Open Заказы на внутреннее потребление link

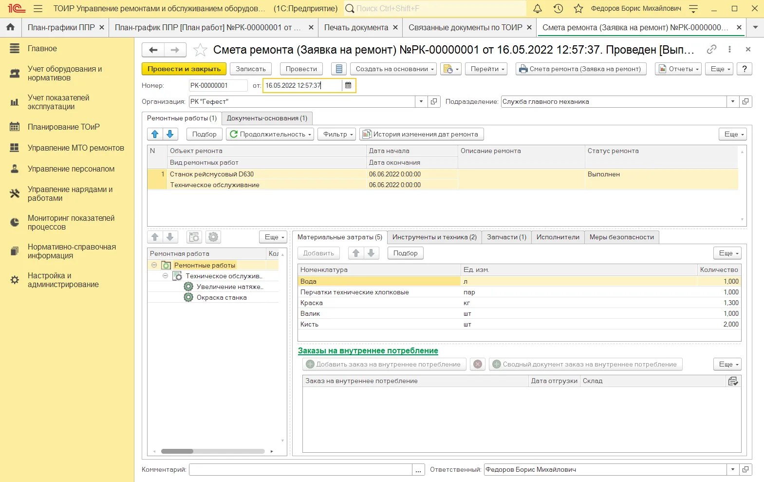pos(368,350)
